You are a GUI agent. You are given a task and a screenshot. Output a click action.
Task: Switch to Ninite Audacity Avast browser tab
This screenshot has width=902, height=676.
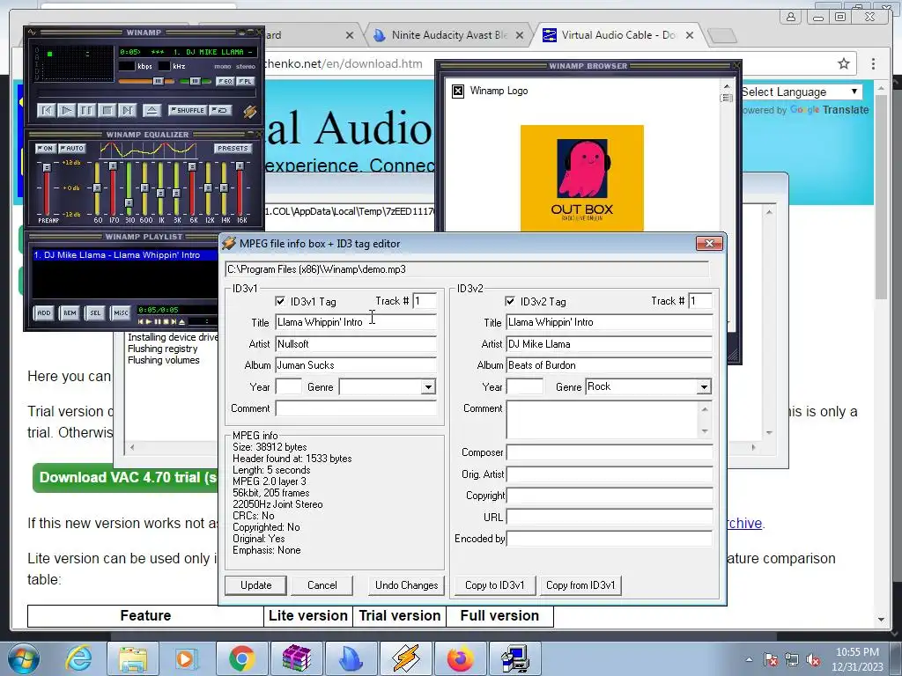(x=448, y=35)
